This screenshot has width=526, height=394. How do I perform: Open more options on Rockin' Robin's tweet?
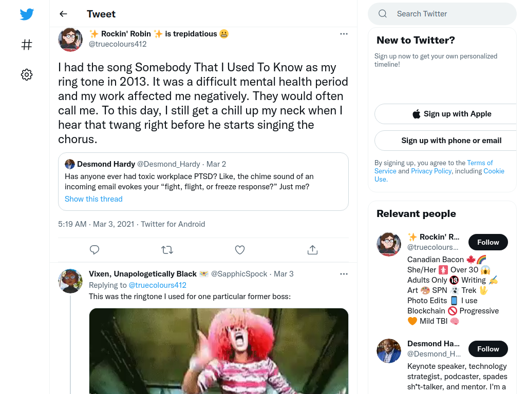point(344,34)
